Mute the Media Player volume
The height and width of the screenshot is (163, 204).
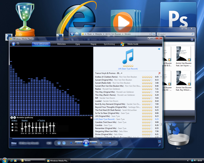point(101,143)
